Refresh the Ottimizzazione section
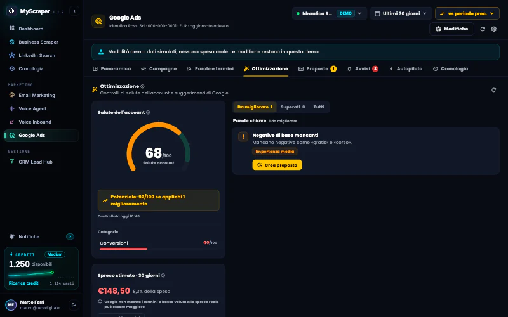The image size is (508, 317). (x=494, y=90)
